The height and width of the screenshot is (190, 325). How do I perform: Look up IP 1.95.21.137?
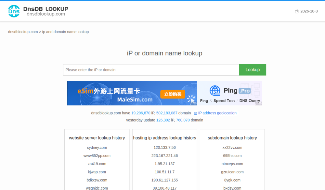(x=164, y=164)
